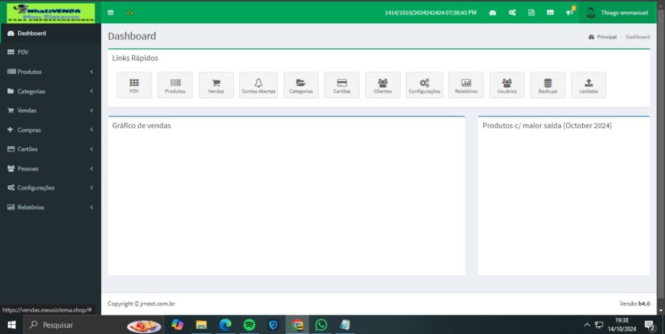Click the date and time text in header
Image resolution: width=665 pixels, height=334 pixels.
(x=431, y=13)
